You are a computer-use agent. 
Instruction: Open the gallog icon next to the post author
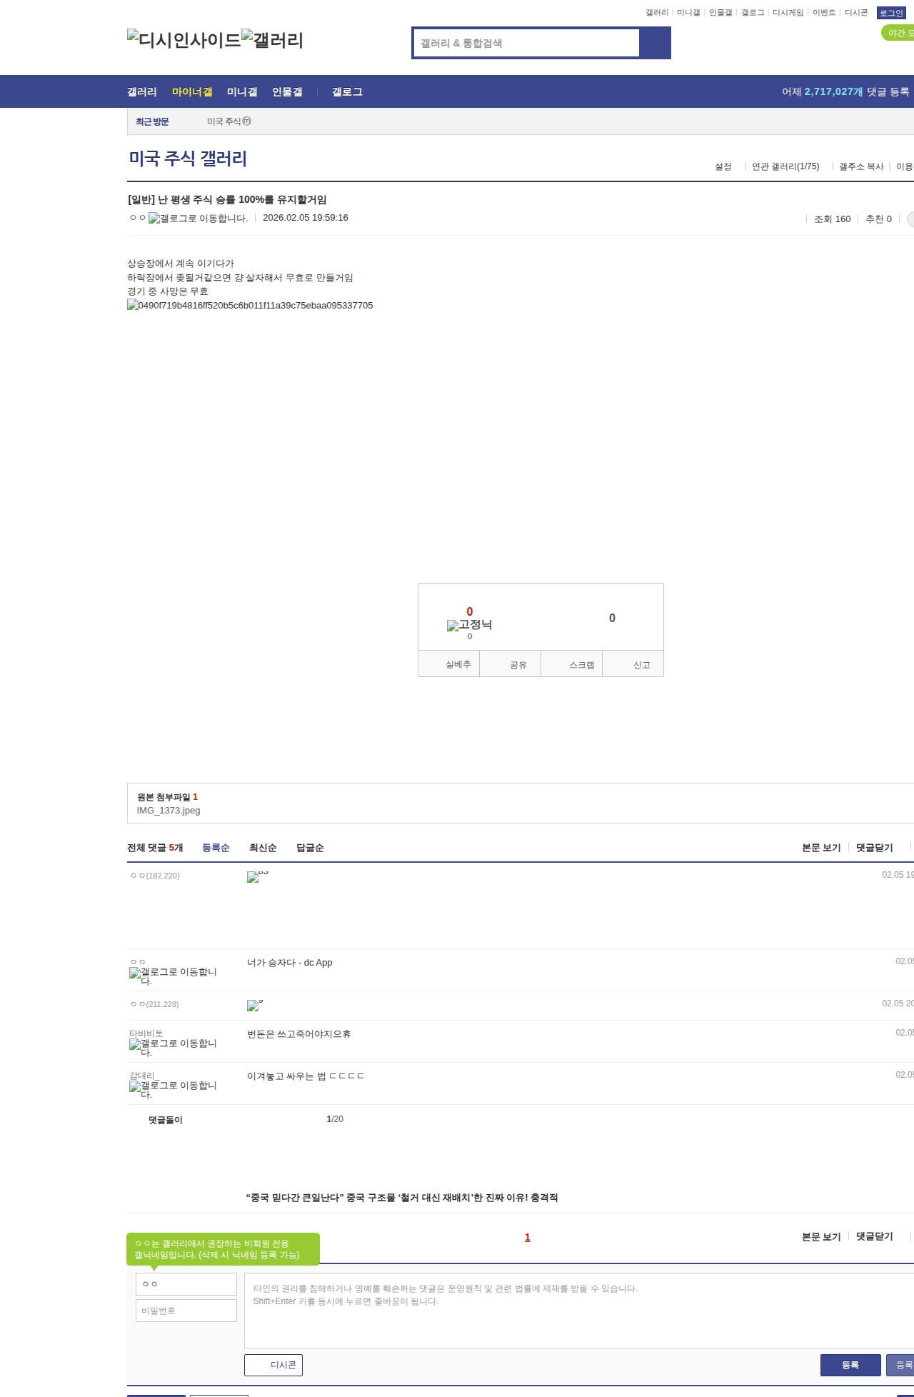coord(154,219)
